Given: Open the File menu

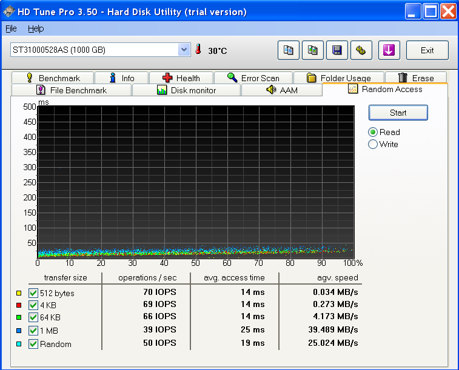Looking at the screenshot, I should [11, 28].
